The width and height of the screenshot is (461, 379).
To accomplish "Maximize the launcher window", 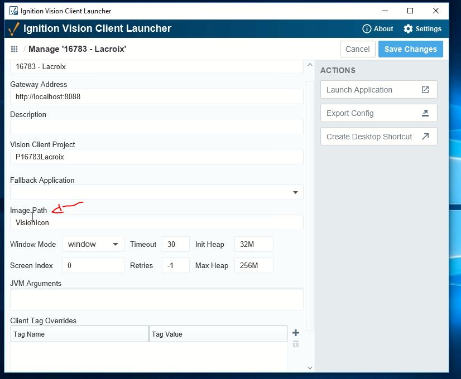I will [410, 11].
